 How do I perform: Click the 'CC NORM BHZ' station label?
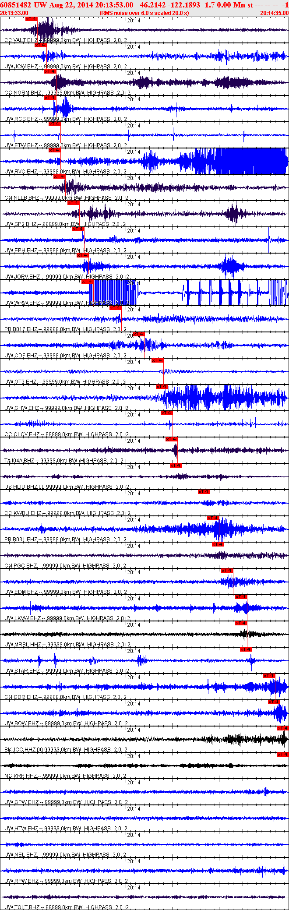(23, 93)
